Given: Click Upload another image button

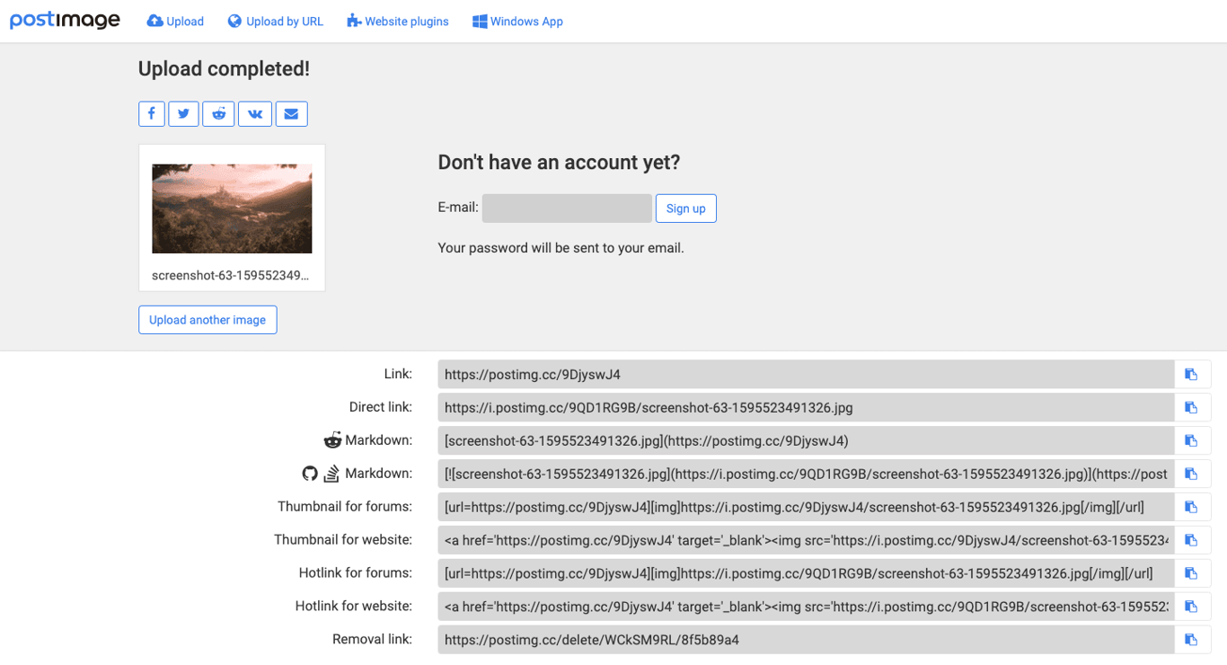Looking at the screenshot, I should click(x=207, y=320).
